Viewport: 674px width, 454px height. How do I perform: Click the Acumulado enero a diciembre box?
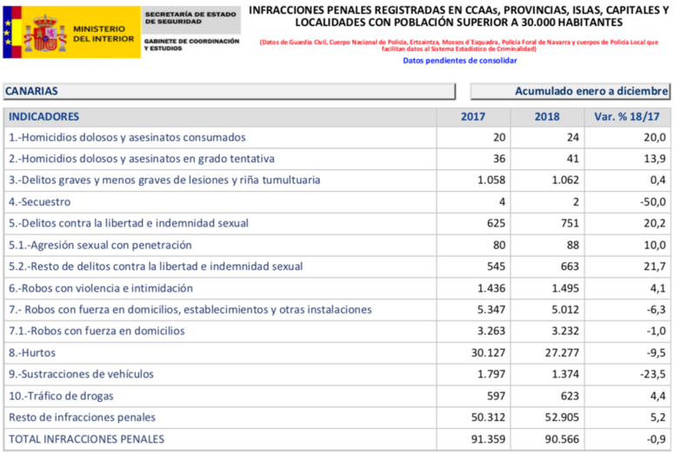pyautogui.click(x=571, y=91)
